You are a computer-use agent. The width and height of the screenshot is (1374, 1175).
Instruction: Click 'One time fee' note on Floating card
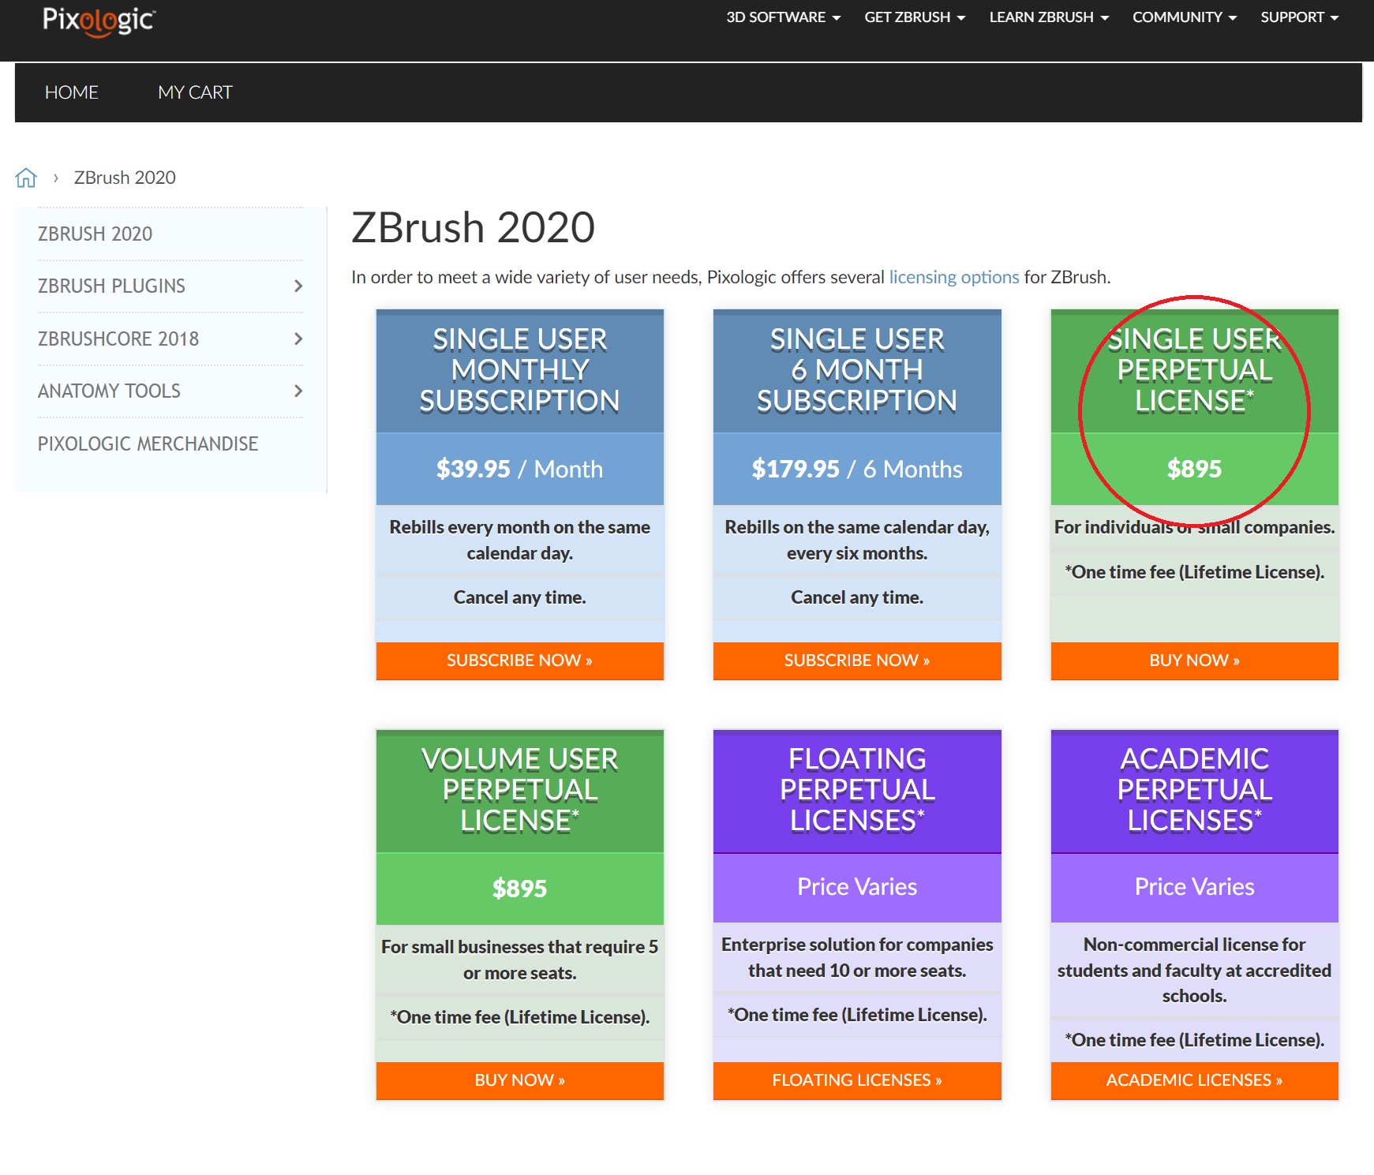pos(857,1016)
